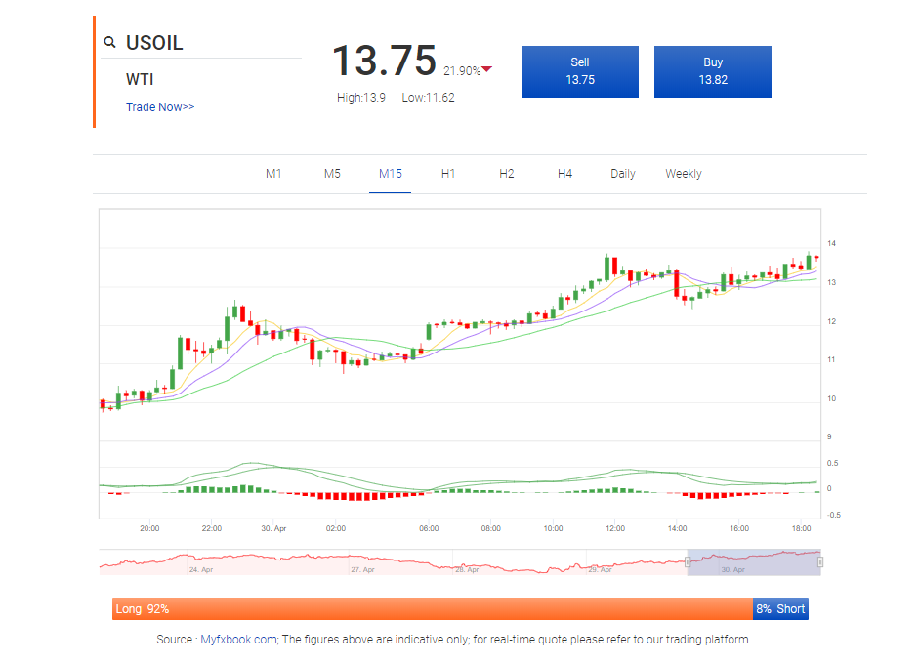Open the Trade Now>> link

click(160, 106)
